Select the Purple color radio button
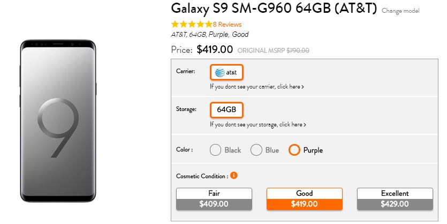This screenshot has height=224, width=447. (294, 150)
